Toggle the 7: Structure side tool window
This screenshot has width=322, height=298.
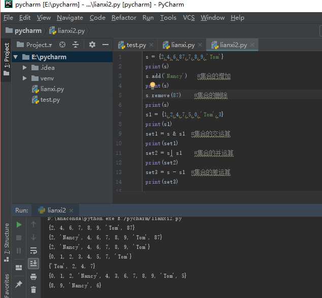(x=7, y=243)
